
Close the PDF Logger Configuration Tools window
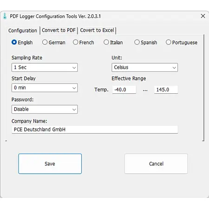coord(203,16)
